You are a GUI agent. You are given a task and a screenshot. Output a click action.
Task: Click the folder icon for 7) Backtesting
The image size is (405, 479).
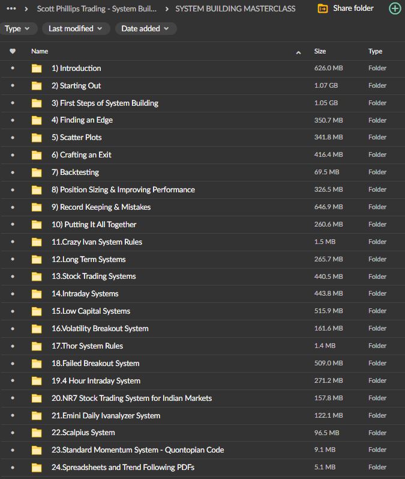37,172
